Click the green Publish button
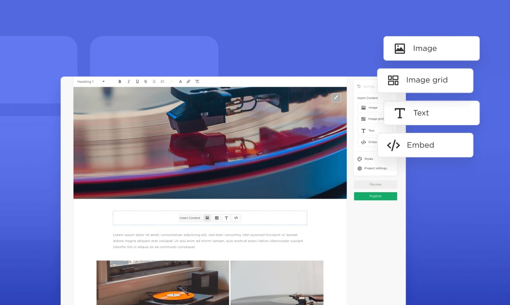Screen dimensions: 510x305 tap(375, 196)
